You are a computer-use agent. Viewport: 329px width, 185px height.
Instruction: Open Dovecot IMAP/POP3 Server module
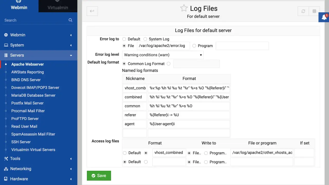pos(35,87)
